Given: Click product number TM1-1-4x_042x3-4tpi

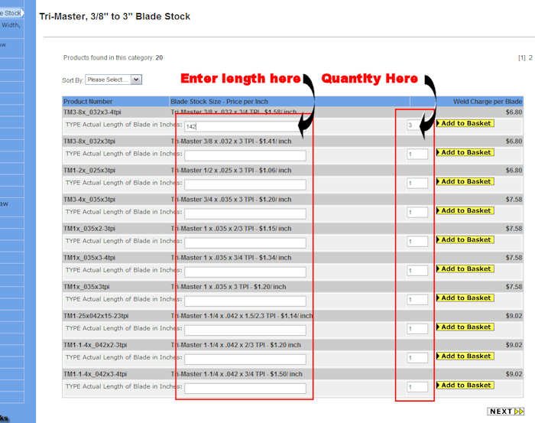Looking at the screenshot, I should tap(96, 374).
